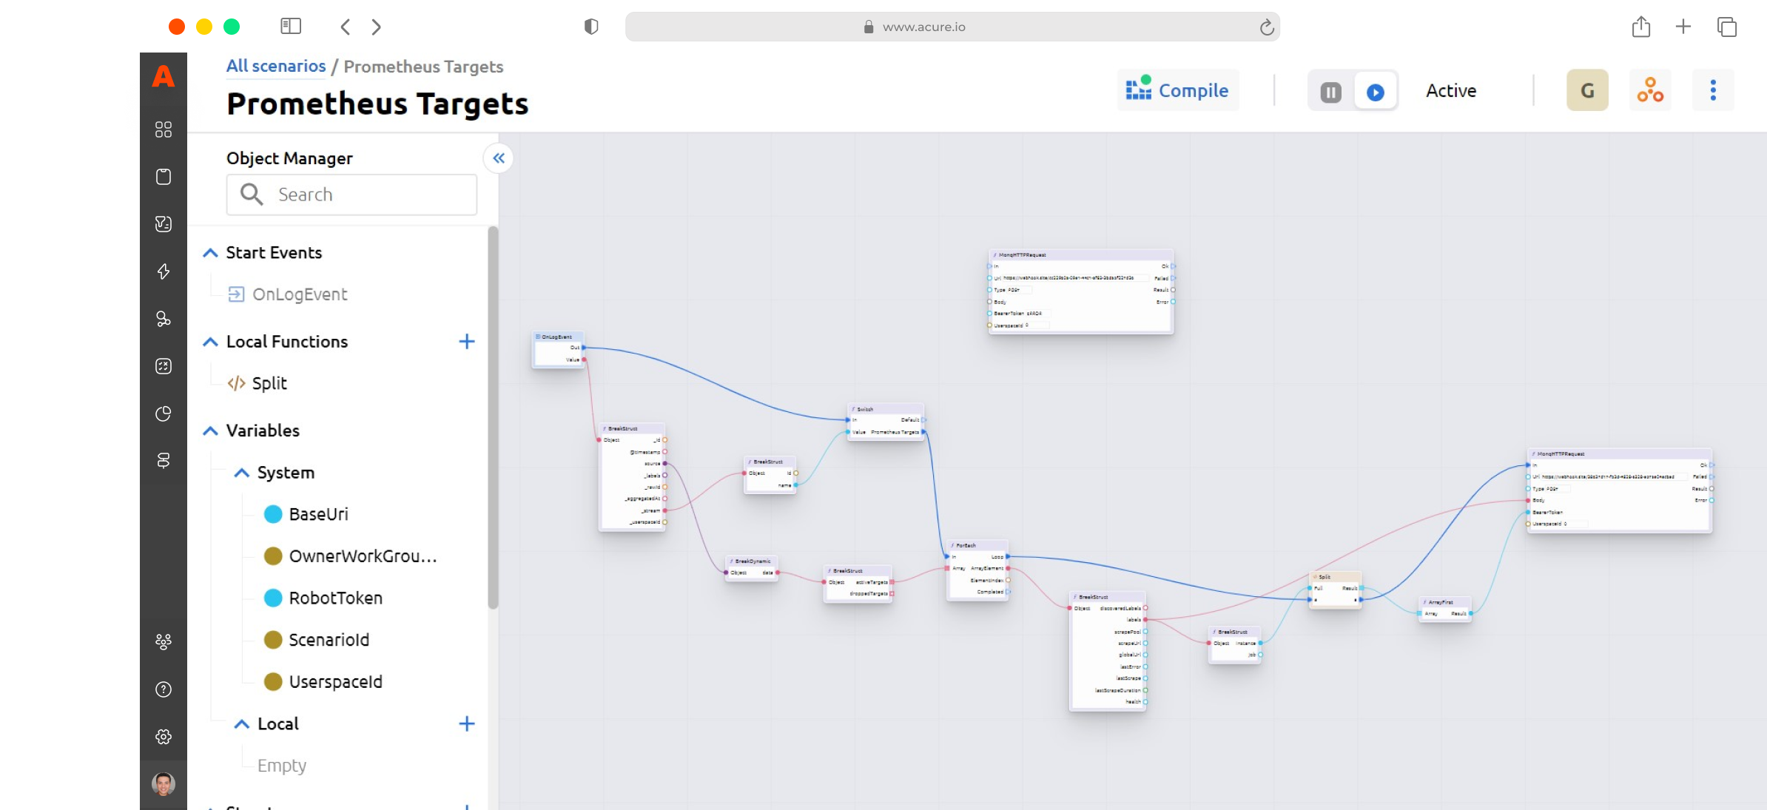Viewport: 1767px width, 810px height.
Task: Open the dashboard grid sidebar icon
Action: pos(164,129)
